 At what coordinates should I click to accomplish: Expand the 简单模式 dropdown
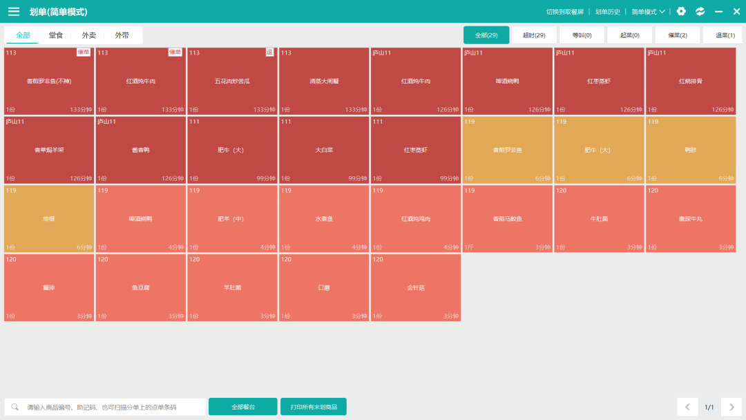(x=648, y=12)
